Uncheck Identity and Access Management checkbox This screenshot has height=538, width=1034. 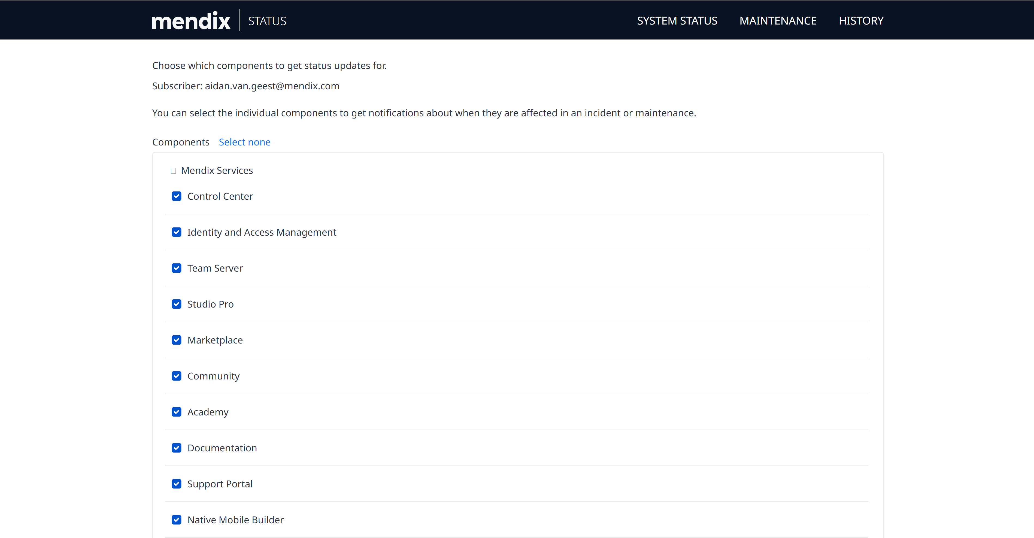point(177,232)
